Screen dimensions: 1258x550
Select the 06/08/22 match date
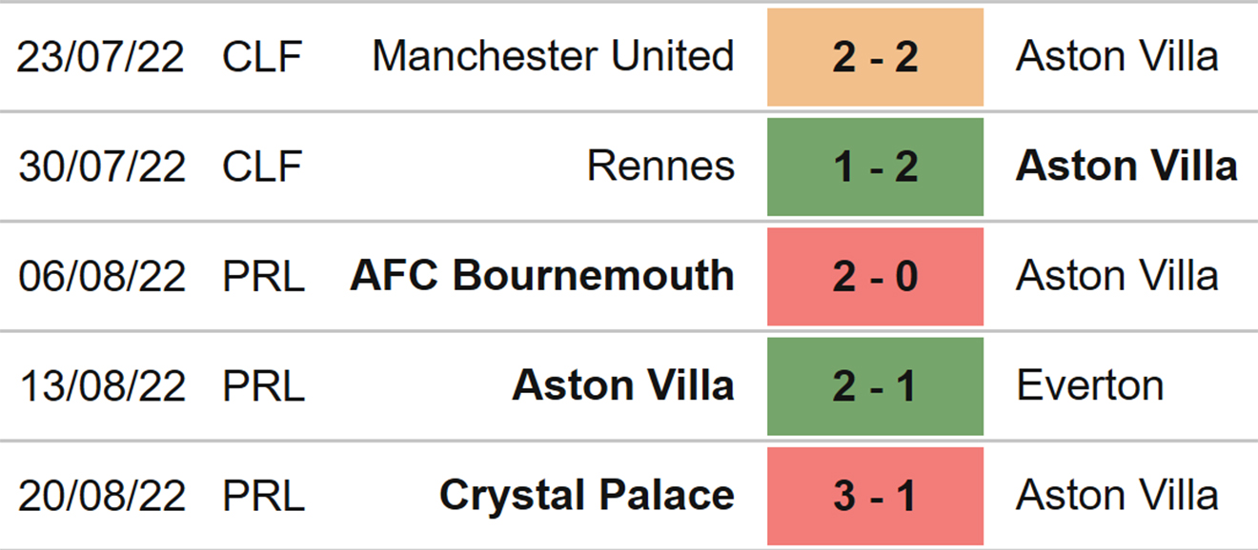[x=101, y=276]
